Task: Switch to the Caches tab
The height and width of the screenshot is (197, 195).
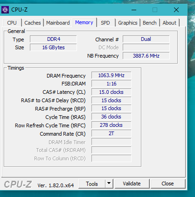Action: pyautogui.click(x=33, y=23)
